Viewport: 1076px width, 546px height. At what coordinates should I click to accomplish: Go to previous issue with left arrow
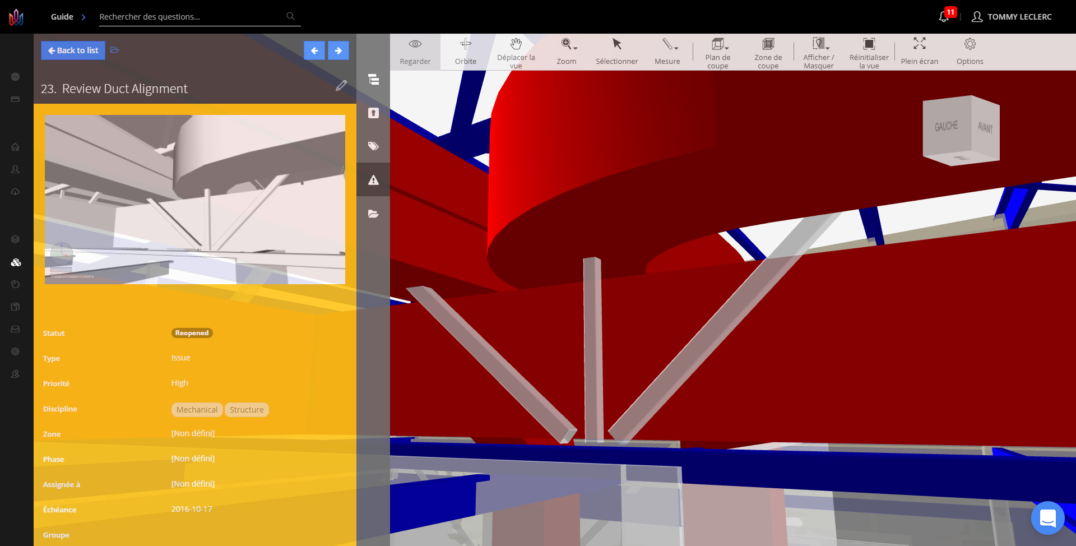tap(314, 50)
